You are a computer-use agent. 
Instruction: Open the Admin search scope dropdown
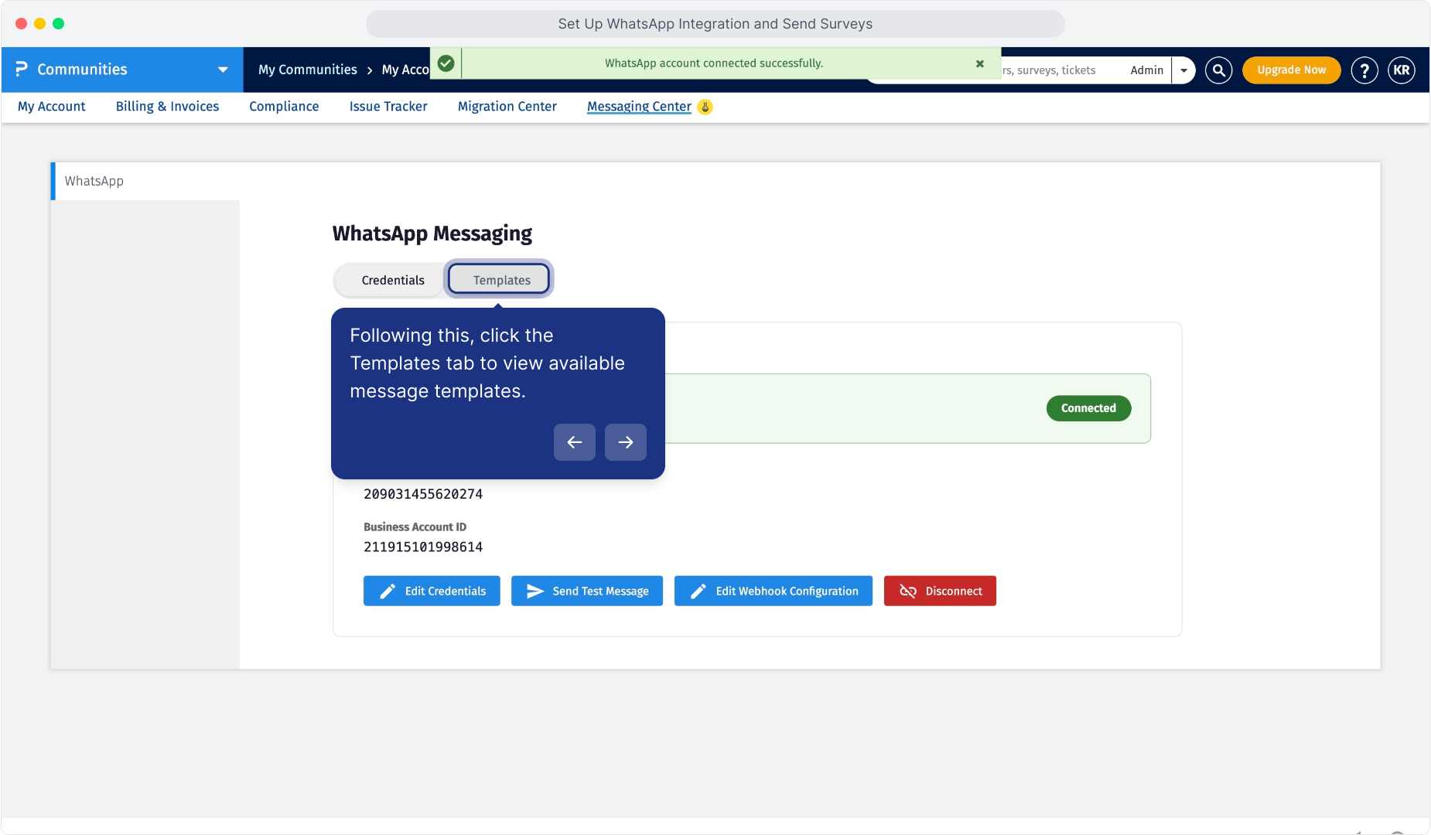[x=1183, y=70]
